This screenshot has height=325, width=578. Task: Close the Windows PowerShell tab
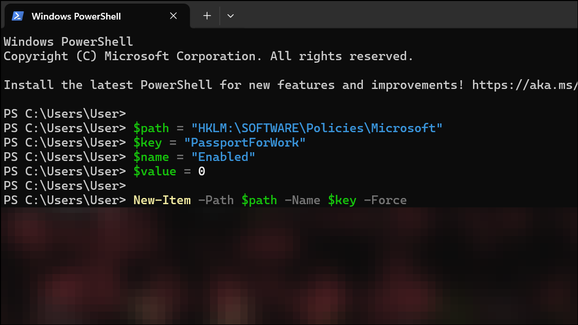[173, 16]
